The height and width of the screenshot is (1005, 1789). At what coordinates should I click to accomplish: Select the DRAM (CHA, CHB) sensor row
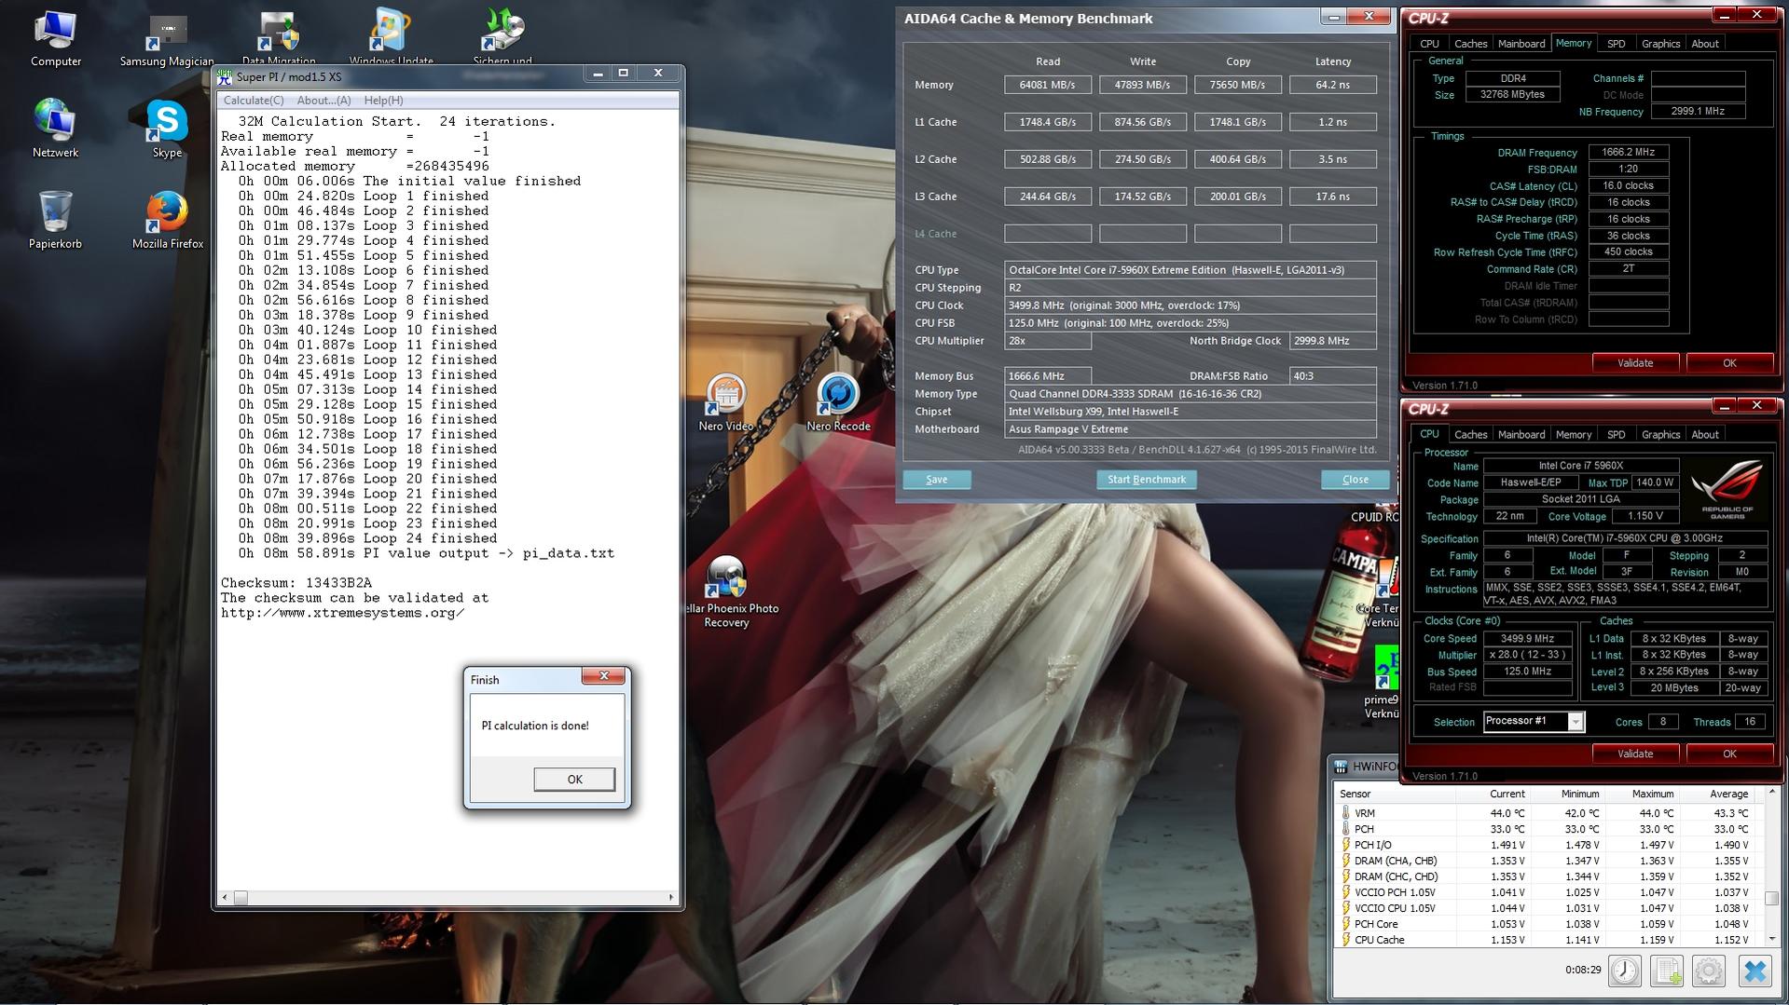pos(1549,861)
